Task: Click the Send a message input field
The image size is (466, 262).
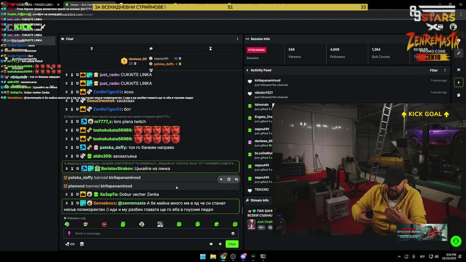Action: (151, 233)
